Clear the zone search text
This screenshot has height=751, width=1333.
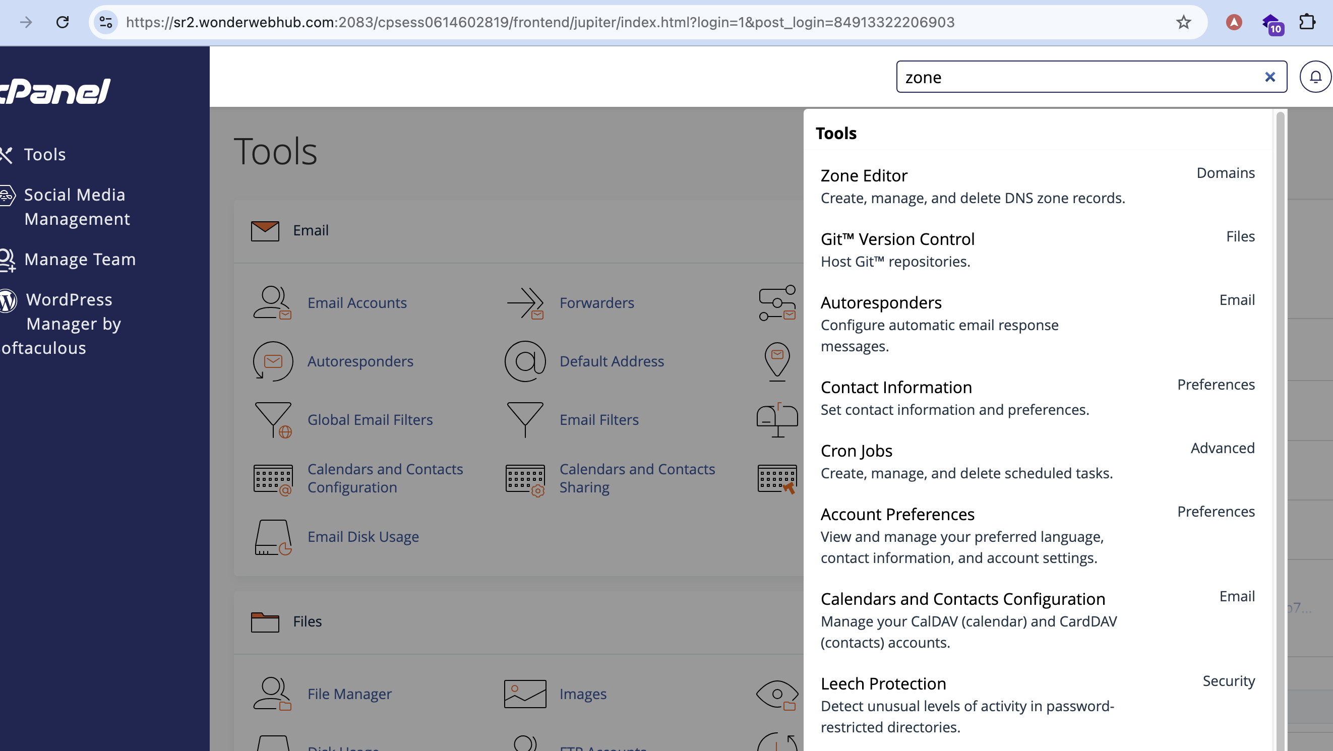pyautogui.click(x=1269, y=77)
